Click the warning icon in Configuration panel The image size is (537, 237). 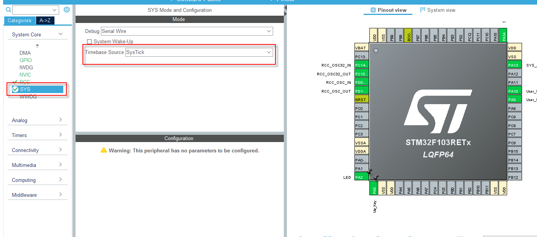[x=104, y=150]
